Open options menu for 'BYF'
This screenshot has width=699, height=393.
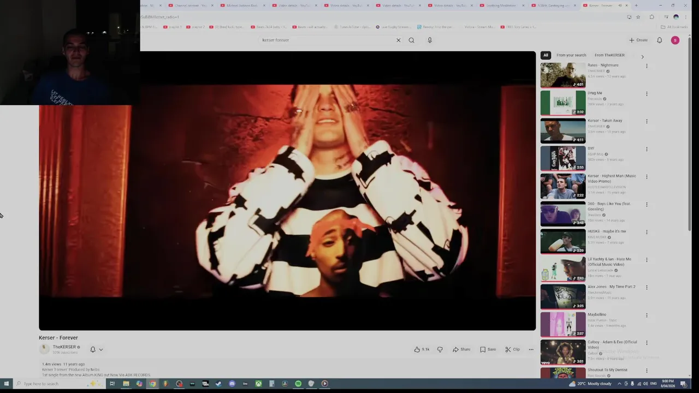[x=647, y=149]
